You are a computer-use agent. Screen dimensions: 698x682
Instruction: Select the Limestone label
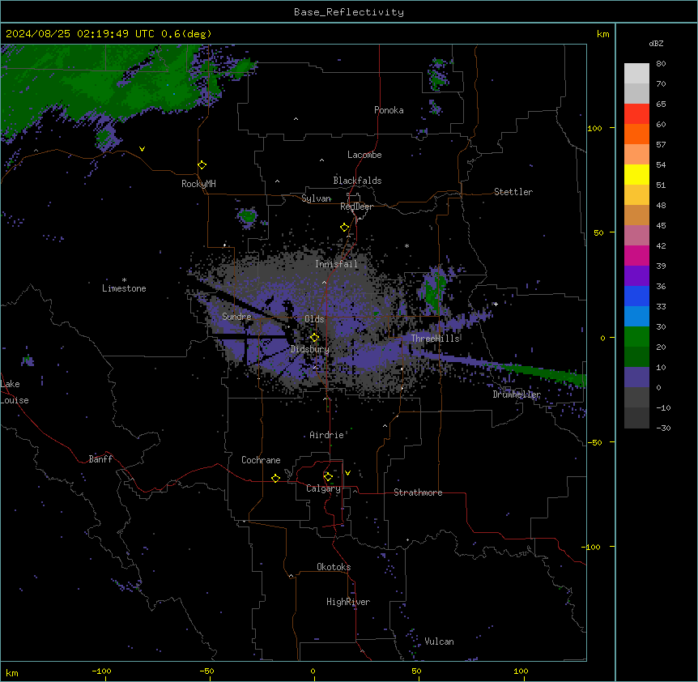(x=124, y=288)
